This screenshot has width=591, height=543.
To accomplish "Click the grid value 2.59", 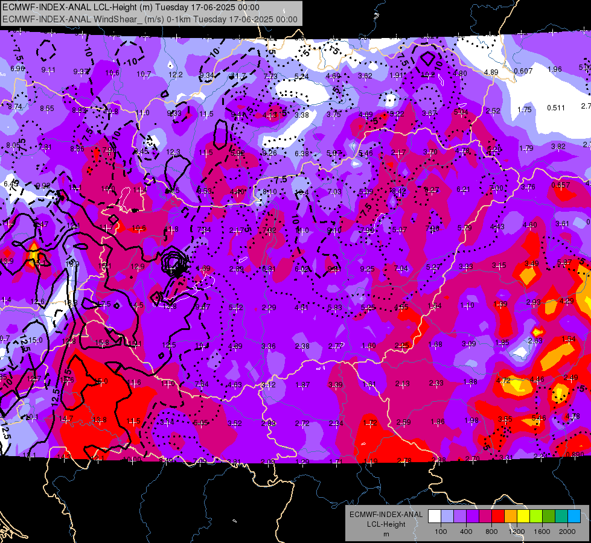I will (403, 422).
